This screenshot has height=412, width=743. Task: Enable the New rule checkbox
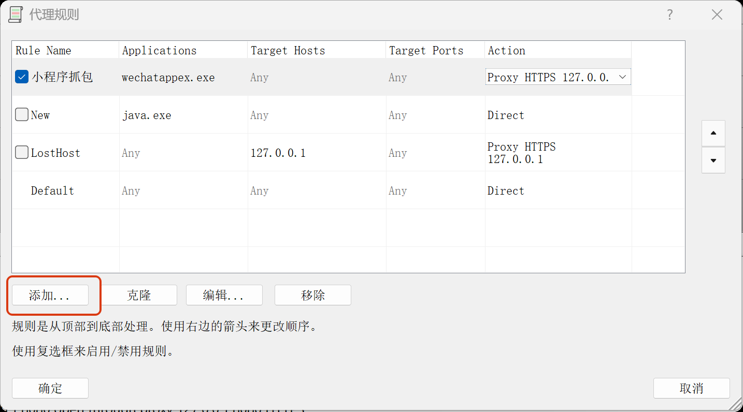[22, 115]
